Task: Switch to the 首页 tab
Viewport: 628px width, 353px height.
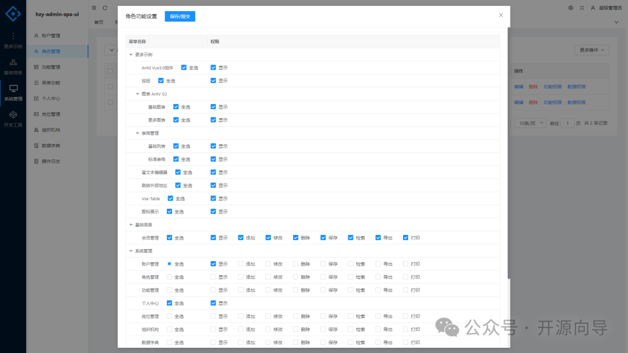Action: [99, 23]
